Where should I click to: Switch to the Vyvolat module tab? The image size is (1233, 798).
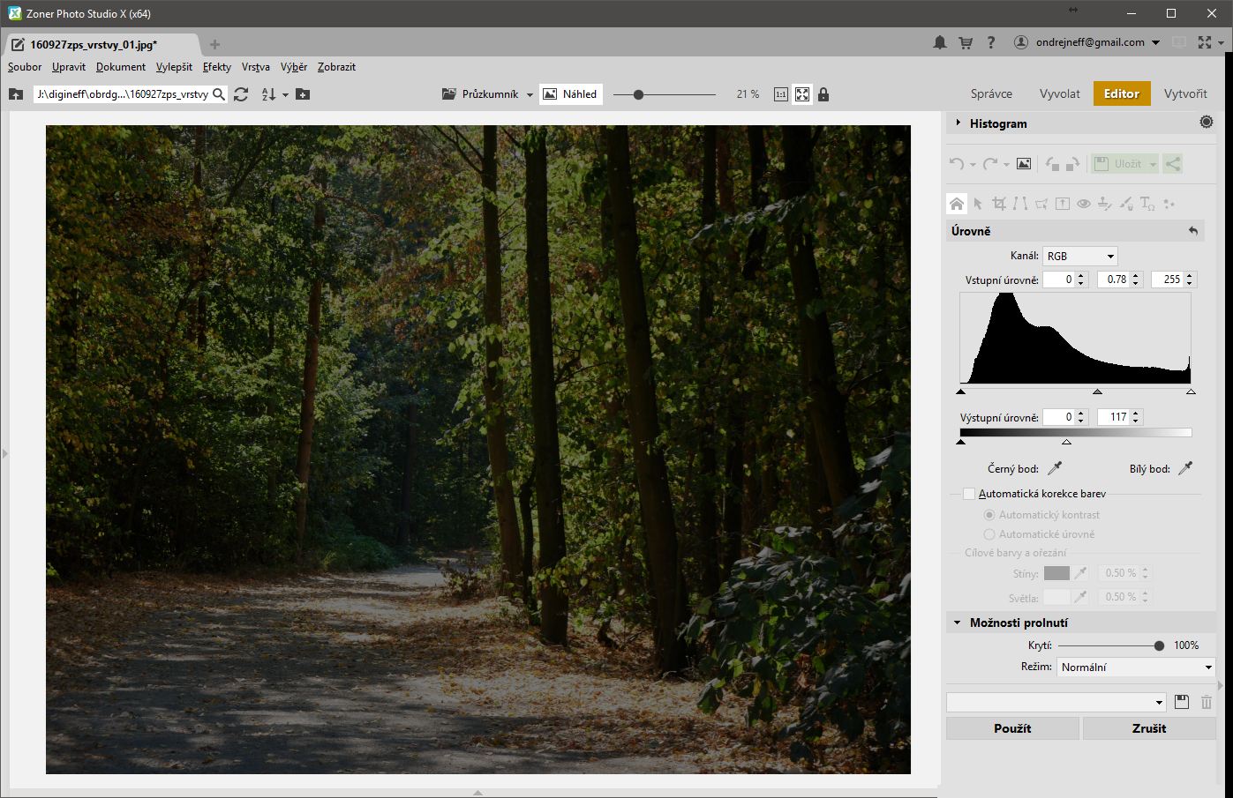(1059, 93)
